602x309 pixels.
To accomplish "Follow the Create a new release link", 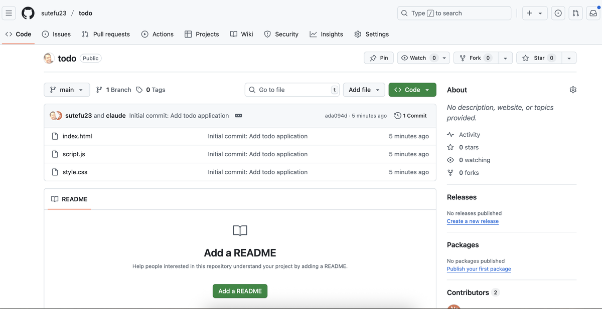I will click(x=473, y=221).
